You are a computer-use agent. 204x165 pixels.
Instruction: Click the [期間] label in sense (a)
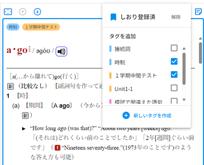point(35,106)
